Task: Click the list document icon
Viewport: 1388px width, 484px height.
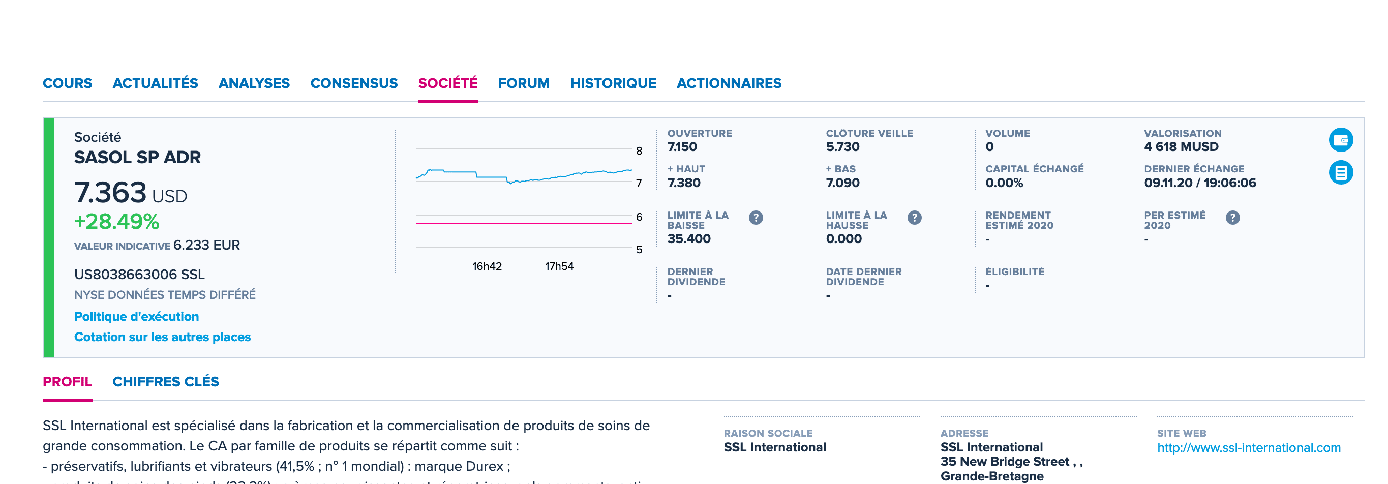Action: pyautogui.click(x=1341, y=172)
